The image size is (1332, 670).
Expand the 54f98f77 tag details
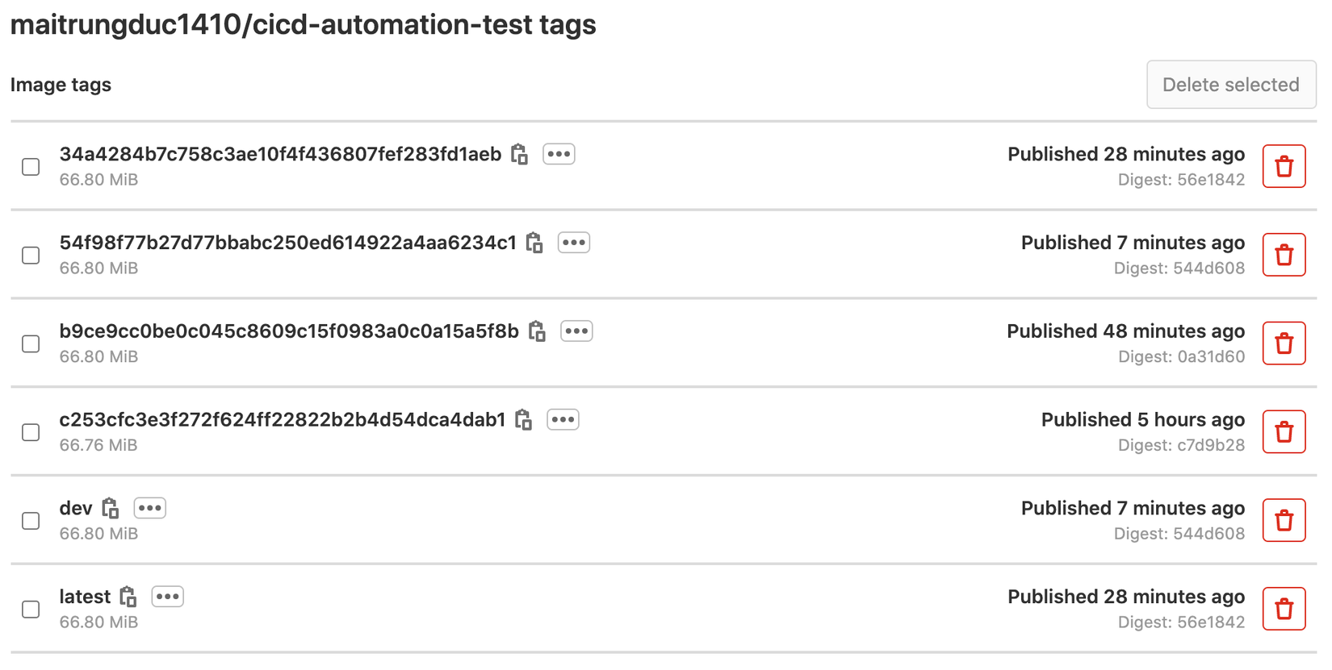pyautogui.click(x=574, y=243)
